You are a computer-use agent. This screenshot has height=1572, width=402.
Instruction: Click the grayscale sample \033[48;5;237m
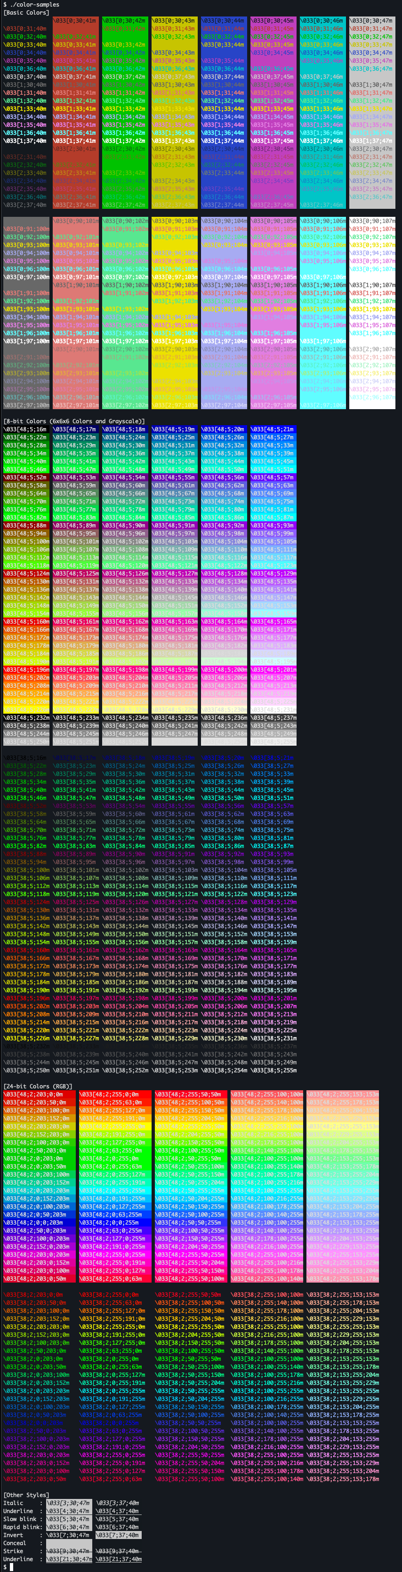(273, 717)
